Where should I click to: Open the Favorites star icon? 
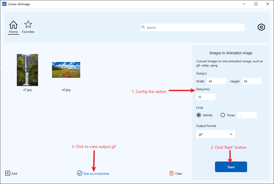(28, 24)
